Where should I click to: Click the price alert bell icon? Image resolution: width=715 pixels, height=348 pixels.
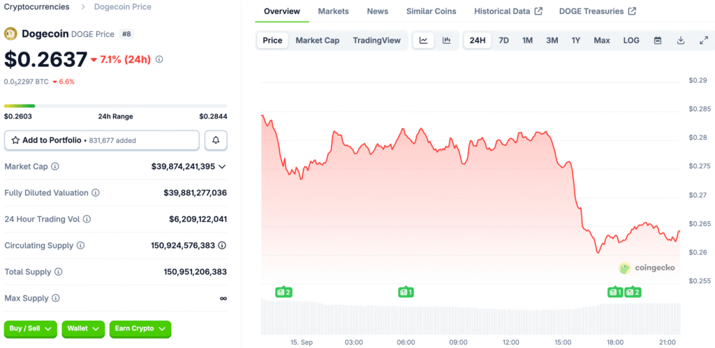point(216,140)
